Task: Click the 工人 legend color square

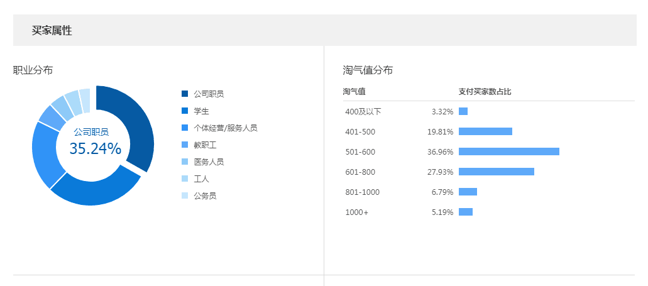Action: tap(185, 179)
